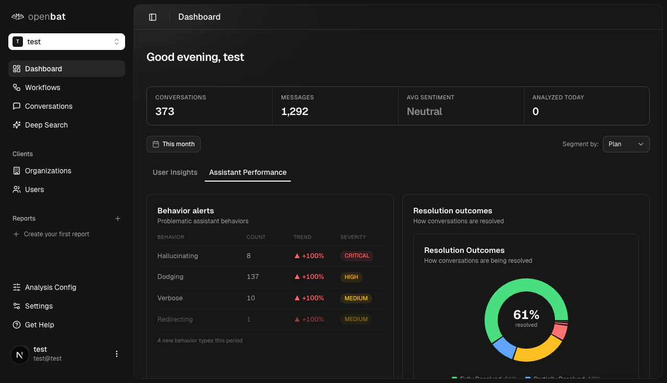Click Create your first report
667x383 pixels.
tap(56, 234)
